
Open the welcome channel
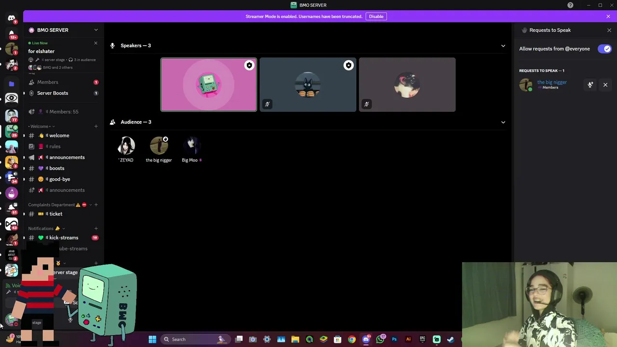[63, 135]
